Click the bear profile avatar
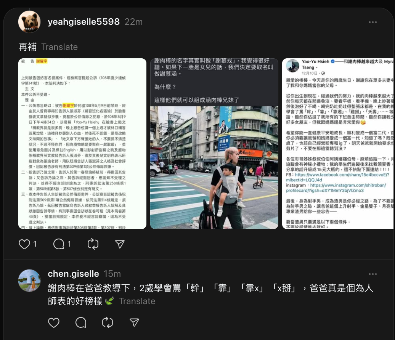This screenshot has width=395, height=340. (x=29, y=22)
